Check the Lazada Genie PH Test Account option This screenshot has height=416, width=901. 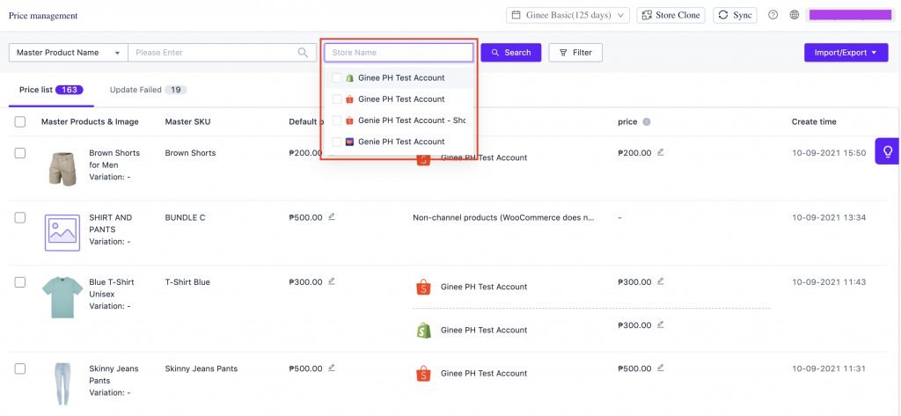[337, 142]
